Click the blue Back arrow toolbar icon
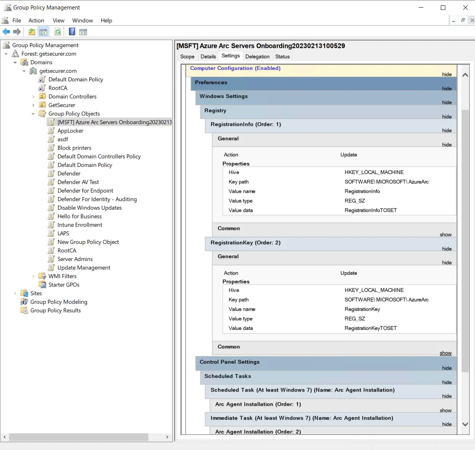 pos(6,32)
